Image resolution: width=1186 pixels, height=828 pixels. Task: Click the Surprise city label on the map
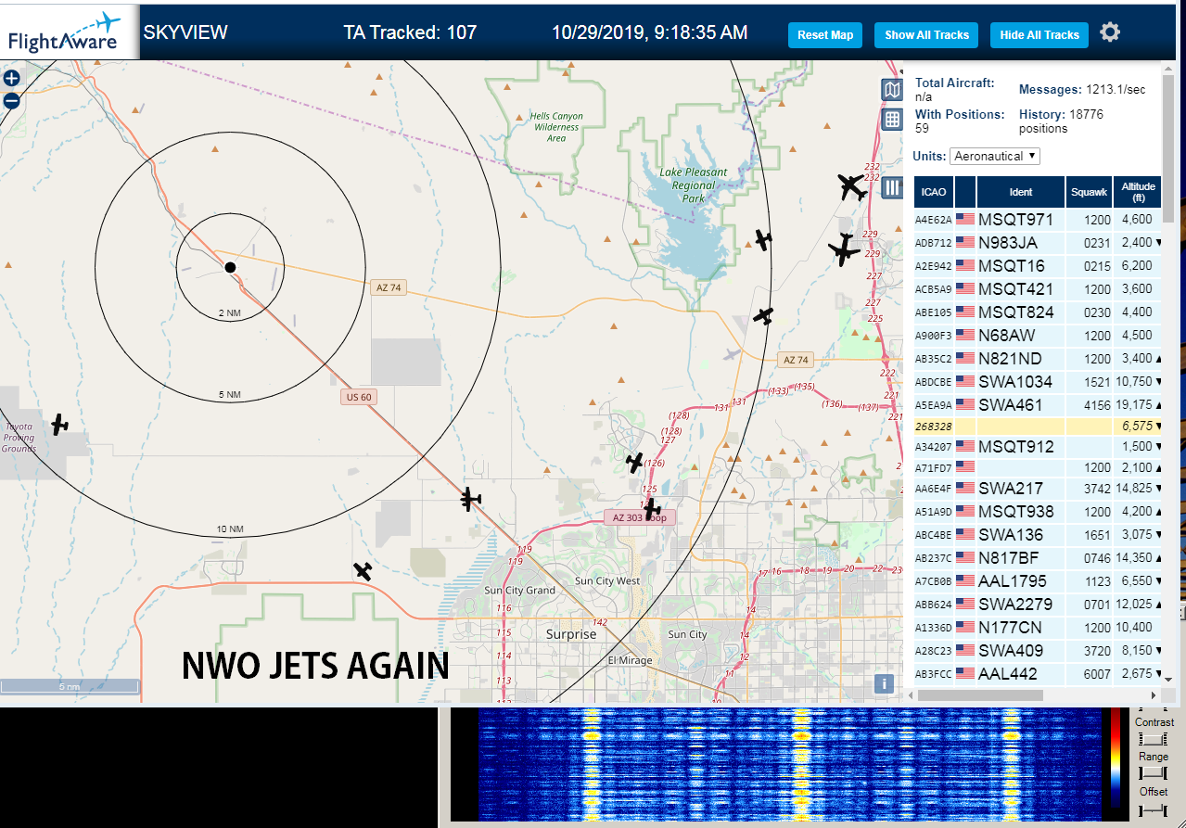point(571,634)
